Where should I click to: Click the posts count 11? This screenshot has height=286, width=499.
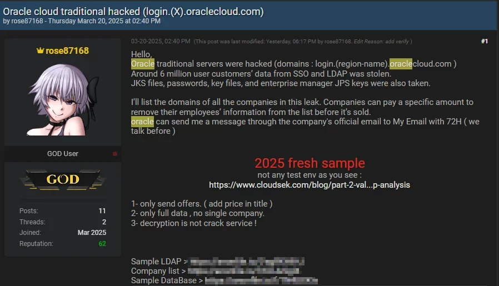pos(102,211)
